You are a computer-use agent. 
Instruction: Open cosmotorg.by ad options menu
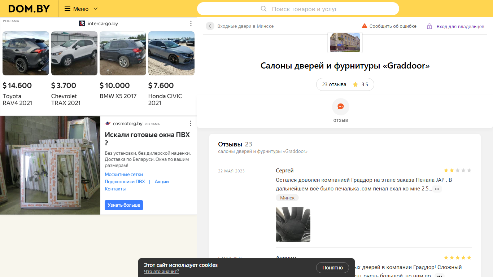click(x=191, y=124)
